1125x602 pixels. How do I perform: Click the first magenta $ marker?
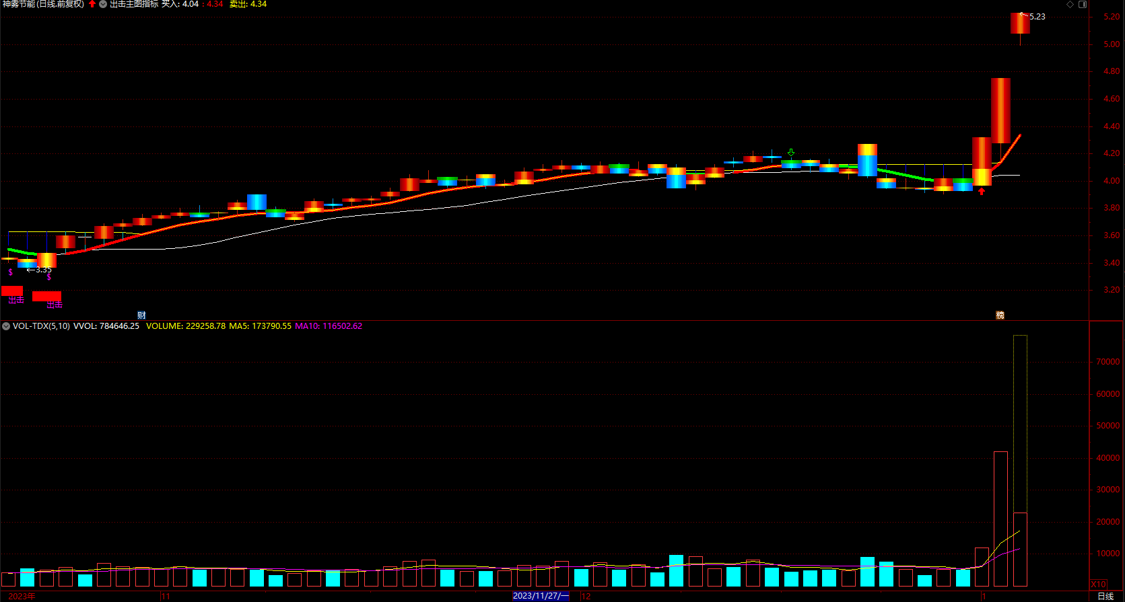pyautogui.click(x=11, y=272)
